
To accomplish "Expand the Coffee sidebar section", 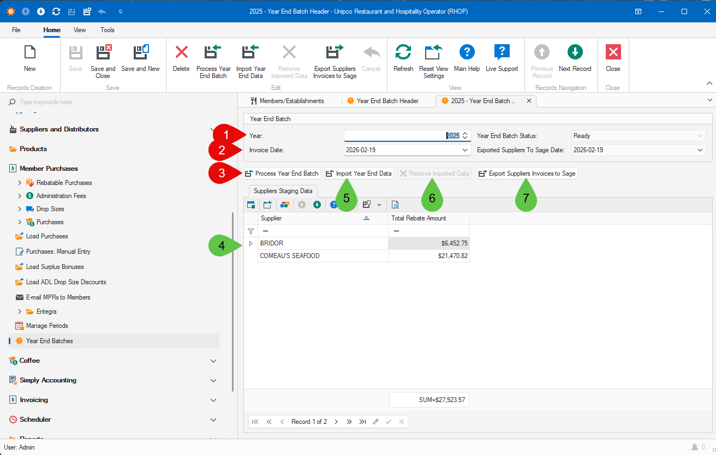I will [x=213, y=361].
